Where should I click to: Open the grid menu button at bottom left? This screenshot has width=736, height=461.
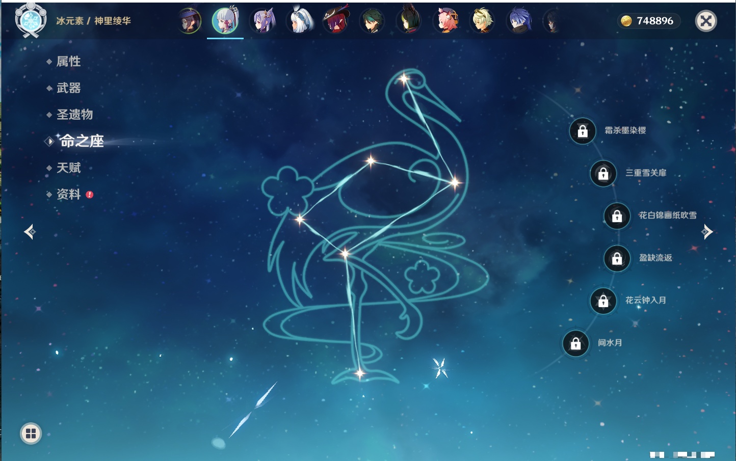[x=31, y=433]
